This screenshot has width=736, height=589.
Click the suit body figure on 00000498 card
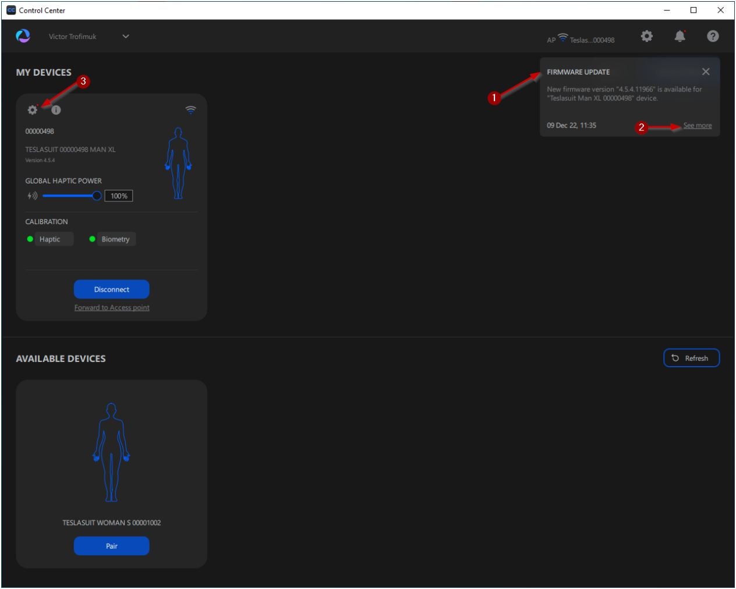pos(178,164)
